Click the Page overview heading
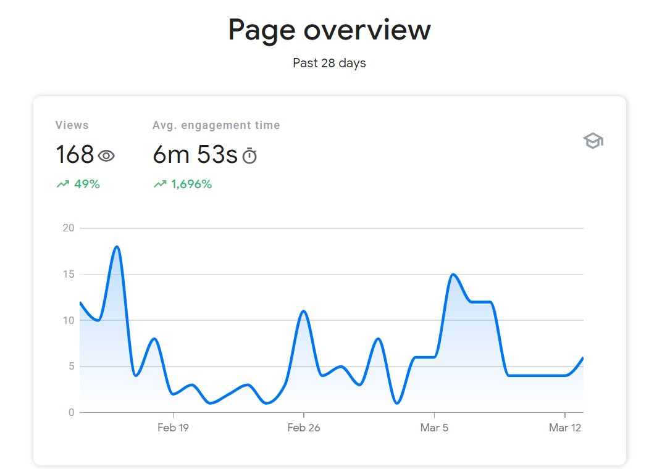Viewport: 649px width, 469px height. [330, 30]
